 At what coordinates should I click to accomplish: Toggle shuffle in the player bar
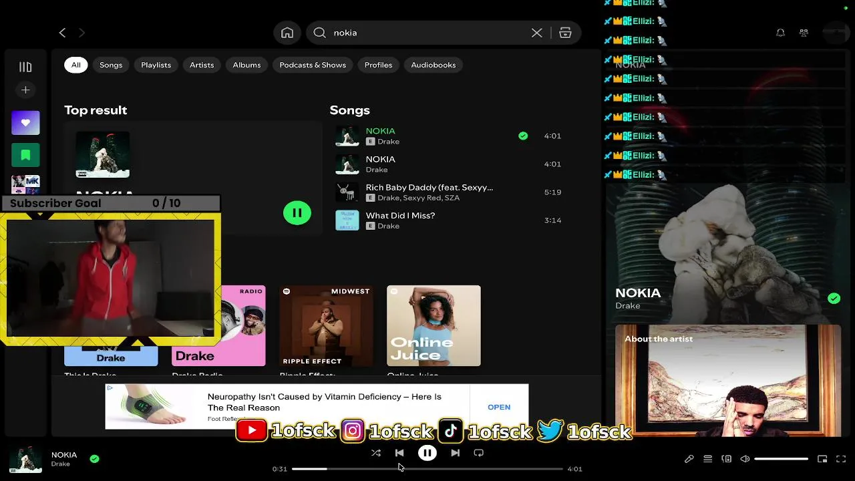376,453
